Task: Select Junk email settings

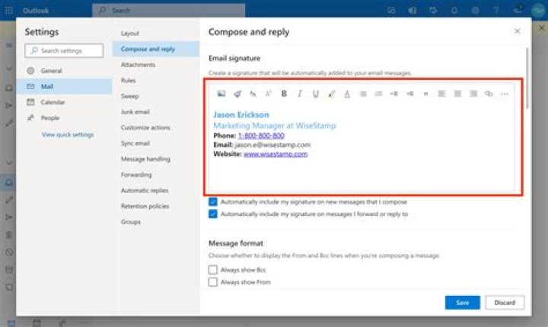Action: point(156,112)
